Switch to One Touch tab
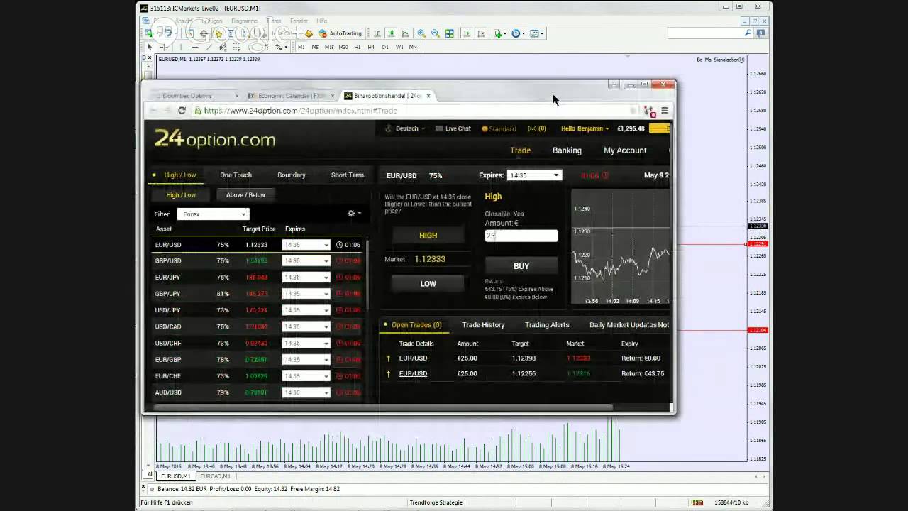 236,175
